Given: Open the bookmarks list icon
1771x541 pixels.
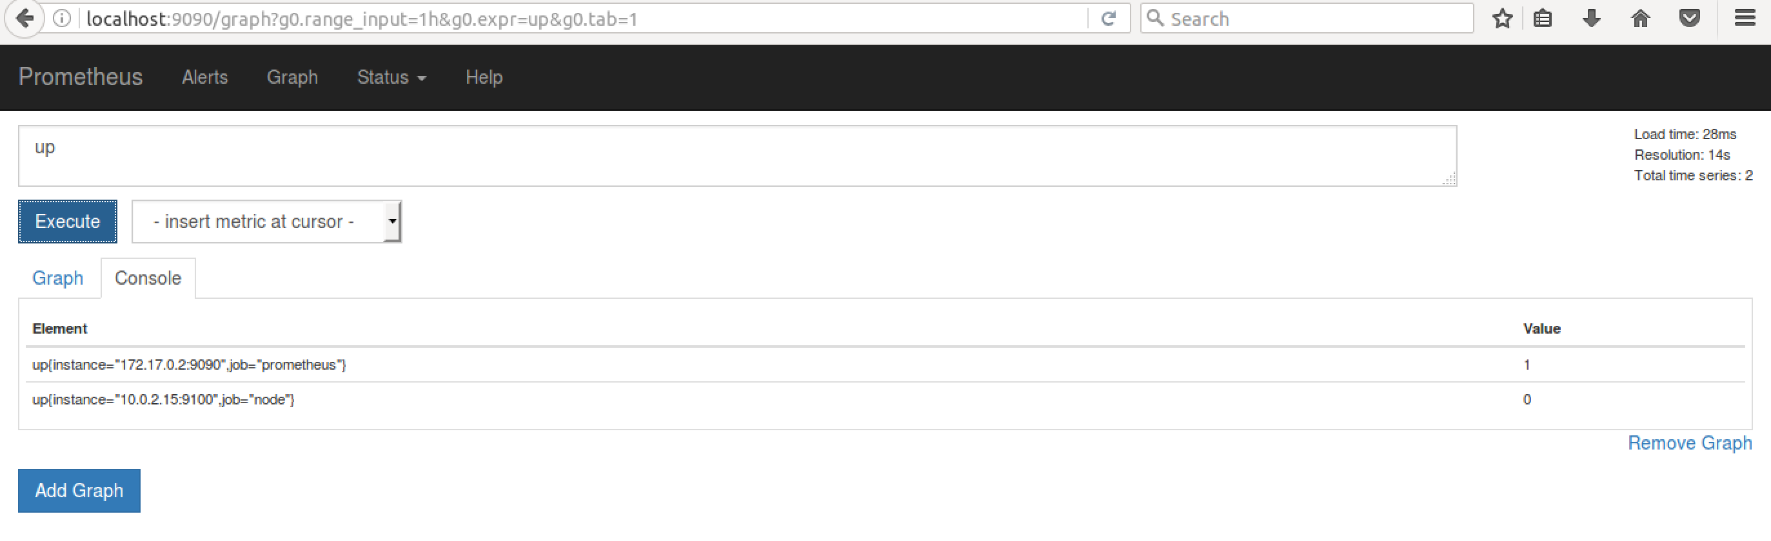Looking at the screenshot, I should 1543,19.
